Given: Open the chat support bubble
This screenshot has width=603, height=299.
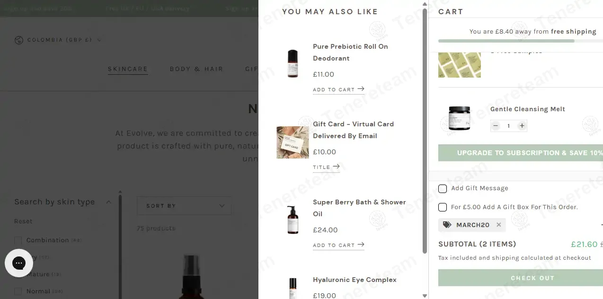Looking at the screenshot, I should 19,263.
